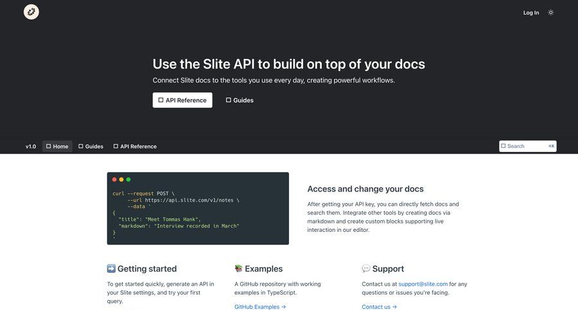Click the Slite logo icon

point(31,12)
